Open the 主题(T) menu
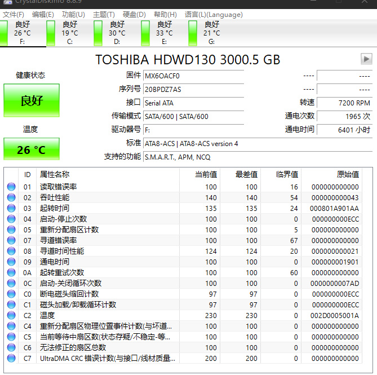Viewport: 377px width, 375px height. click(104, 15)
